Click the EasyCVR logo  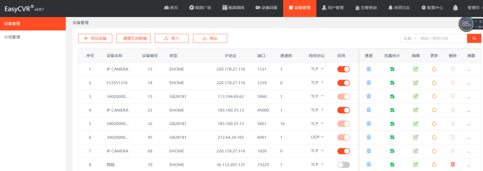[24, 9]
